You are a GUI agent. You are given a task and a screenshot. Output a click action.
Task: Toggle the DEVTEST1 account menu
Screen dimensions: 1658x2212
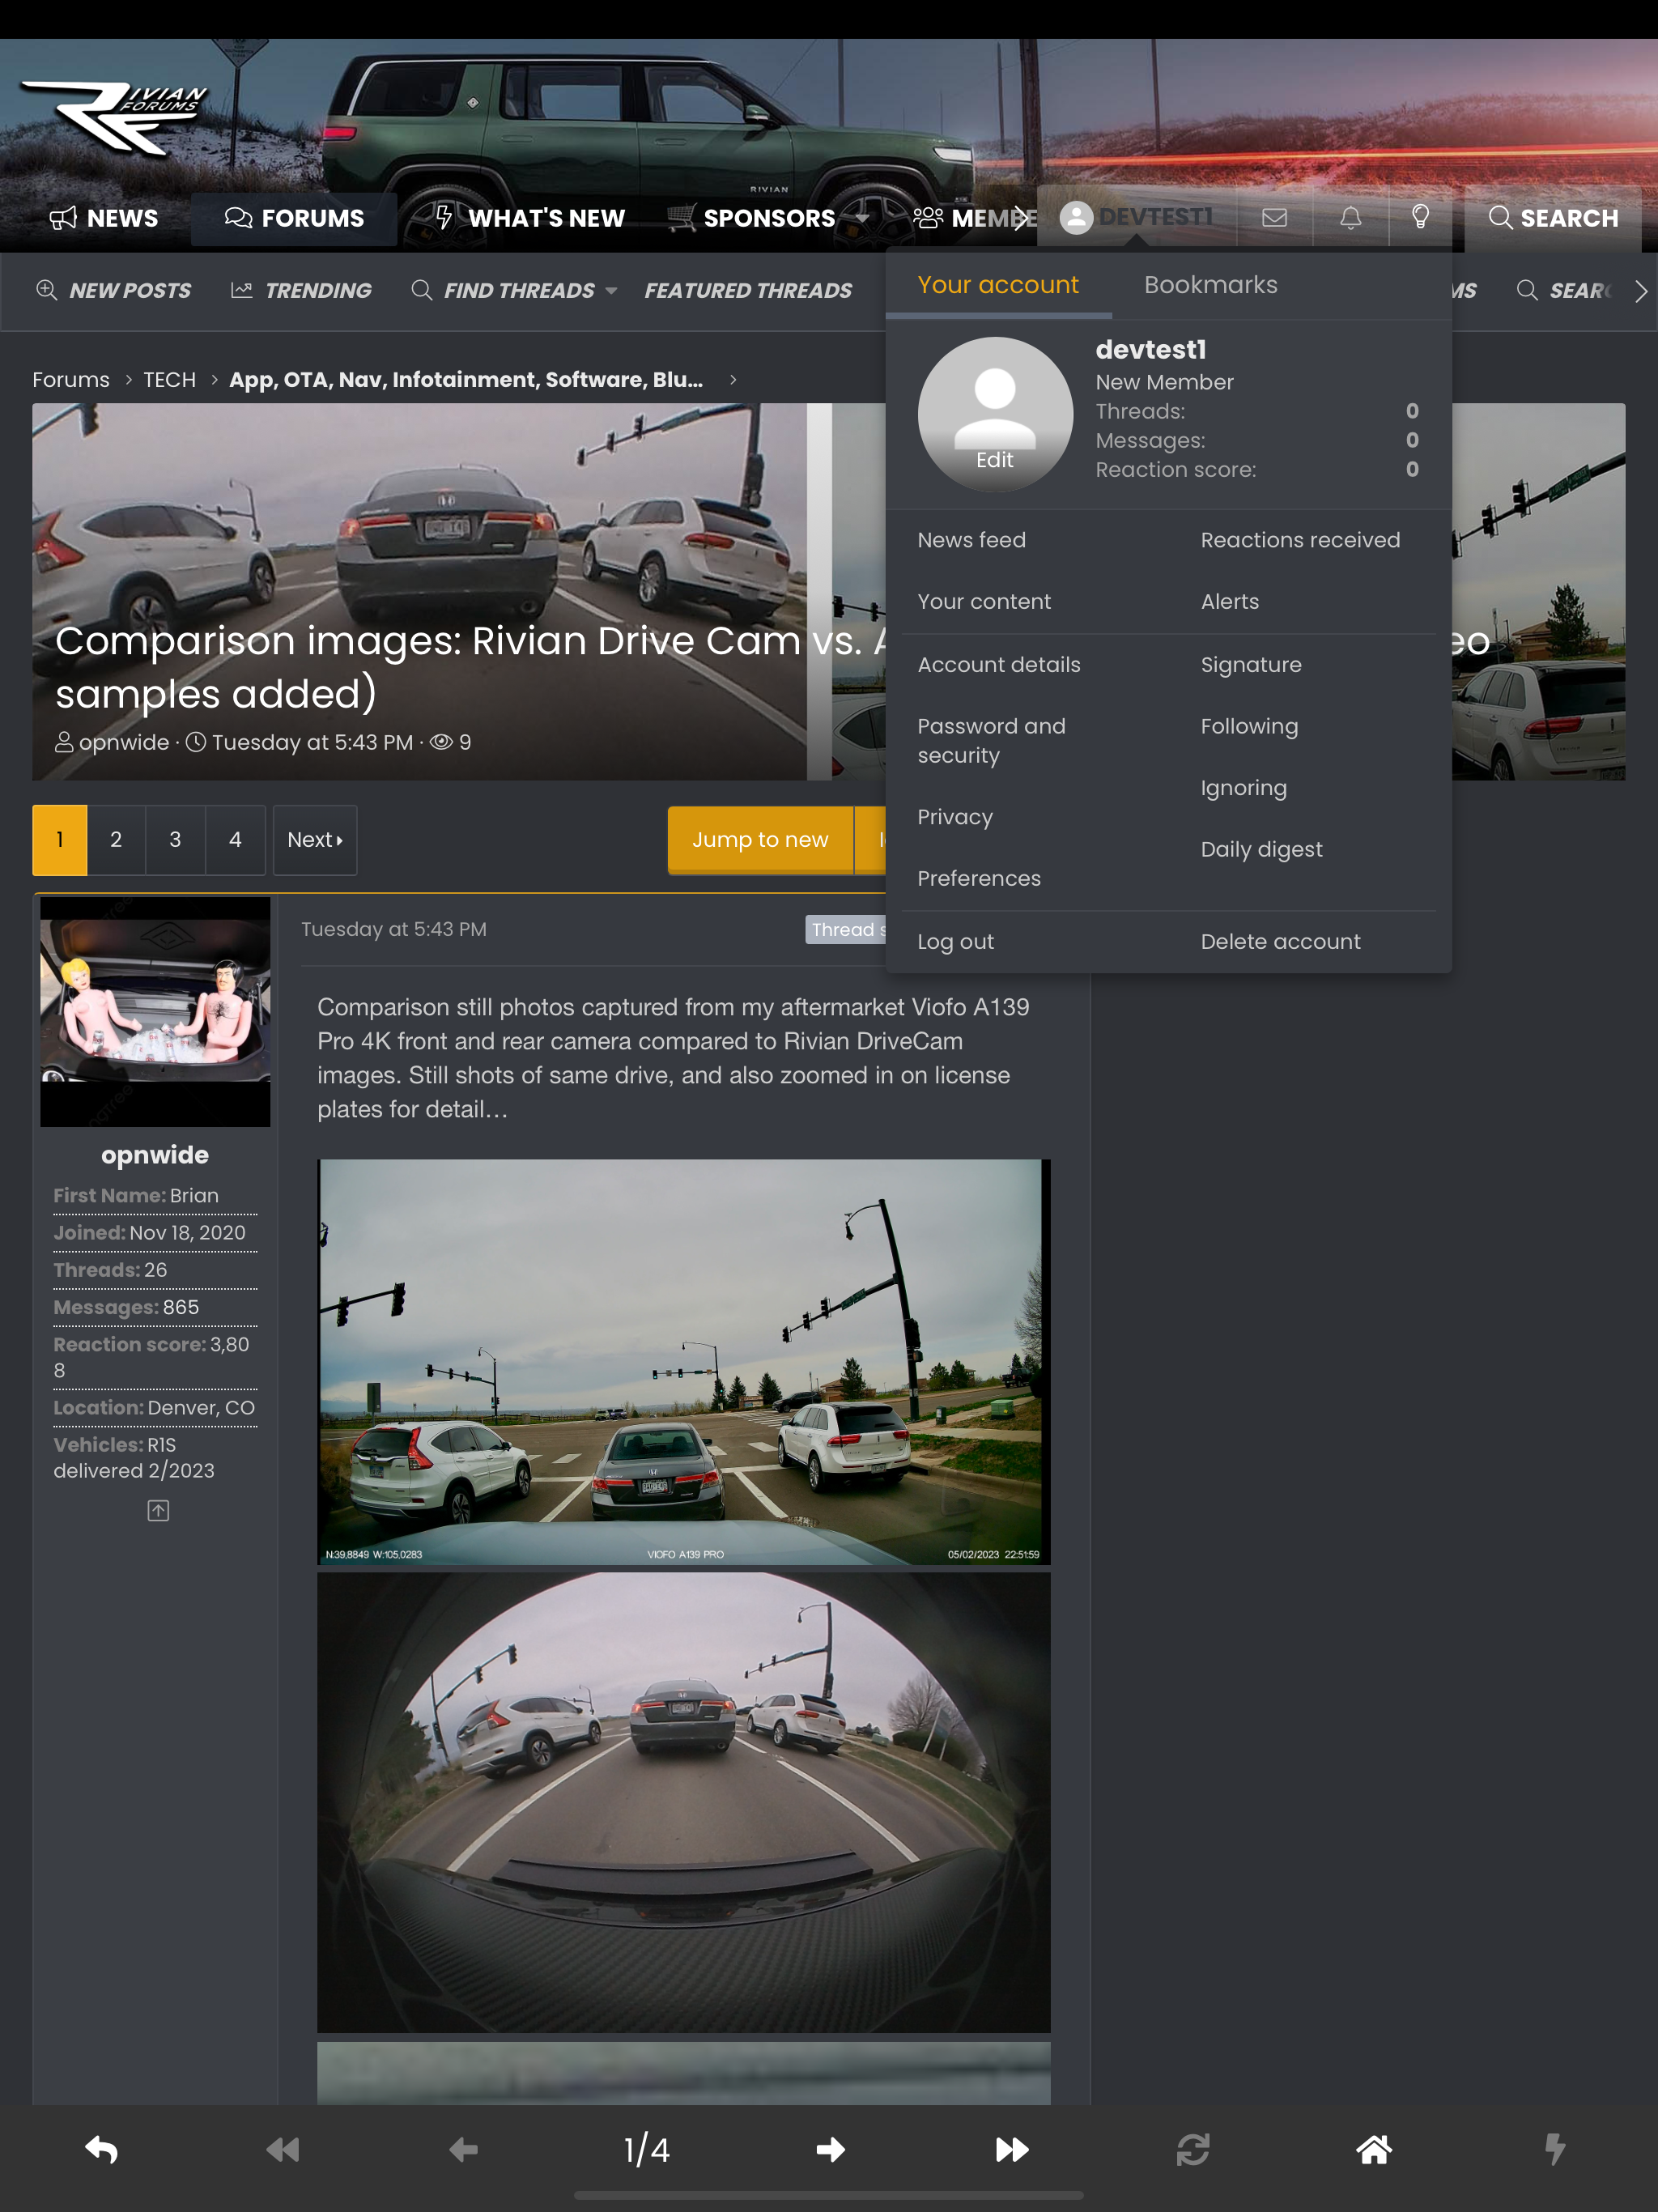pos(1136,217)
